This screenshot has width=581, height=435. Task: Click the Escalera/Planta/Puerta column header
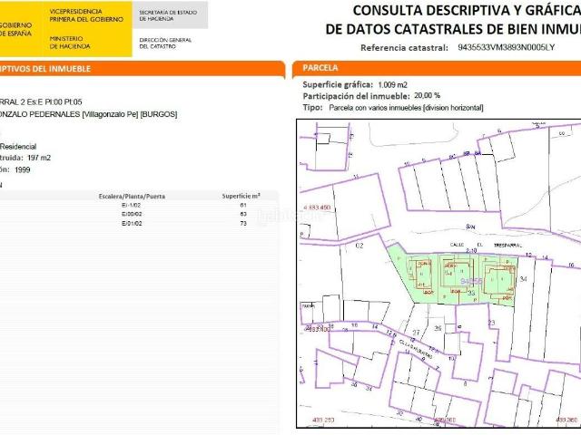(x=132, y=196)
